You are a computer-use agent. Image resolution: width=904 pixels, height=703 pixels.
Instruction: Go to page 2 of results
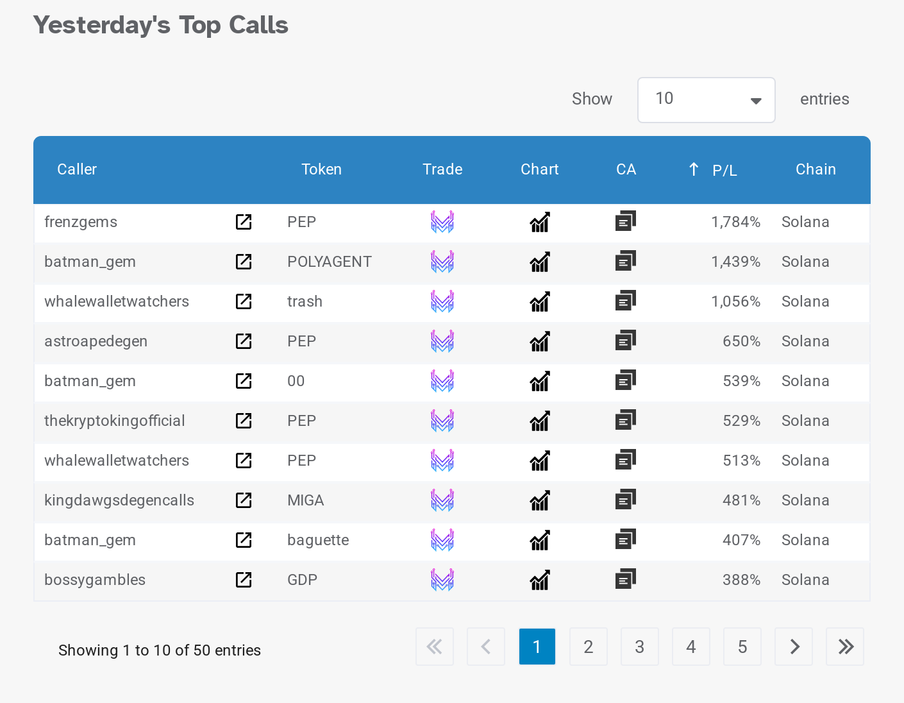click(588, 647)
